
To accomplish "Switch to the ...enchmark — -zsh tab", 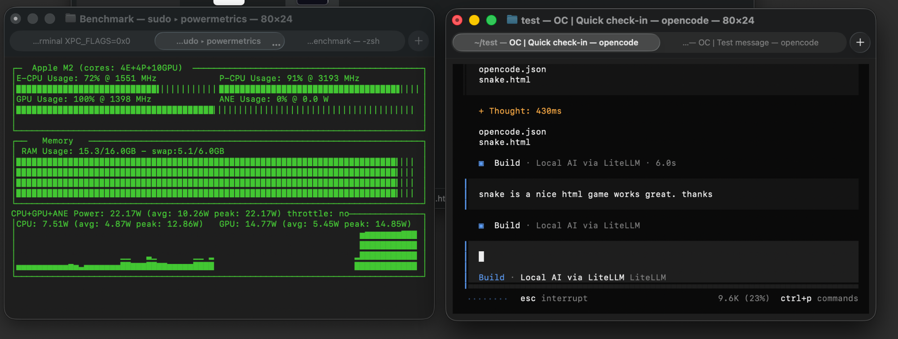I will 343,41.
